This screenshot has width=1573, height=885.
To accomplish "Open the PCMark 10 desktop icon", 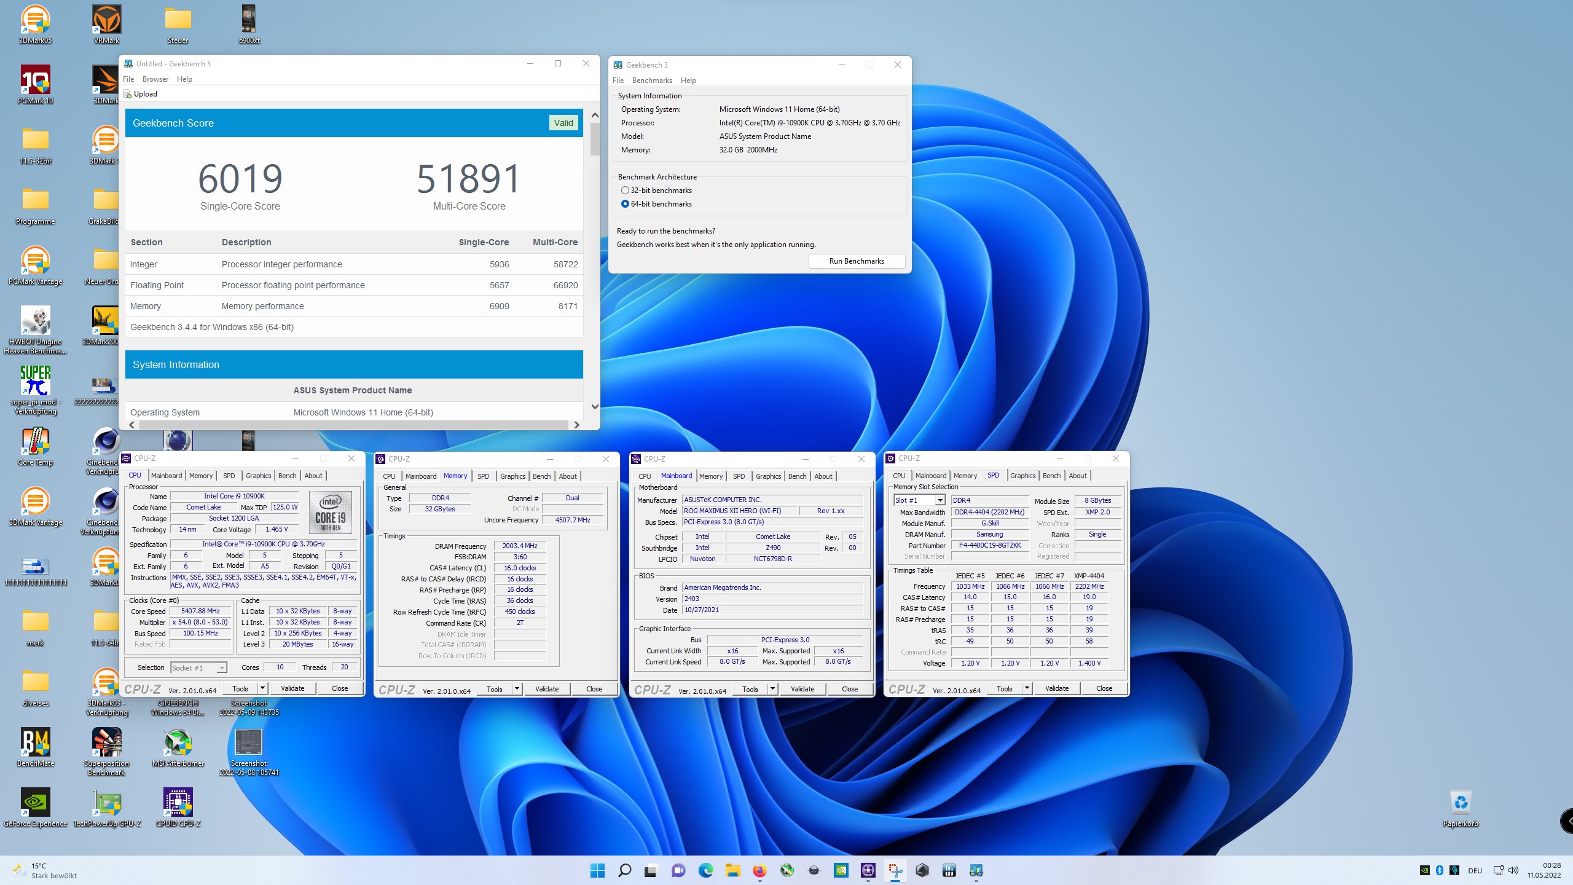I will point(36,85).
